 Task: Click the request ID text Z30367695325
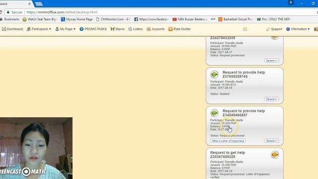223,157
